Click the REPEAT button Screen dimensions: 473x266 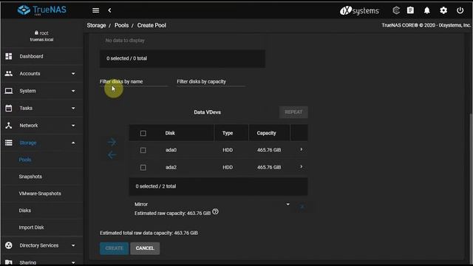click(x=293, y=112)
